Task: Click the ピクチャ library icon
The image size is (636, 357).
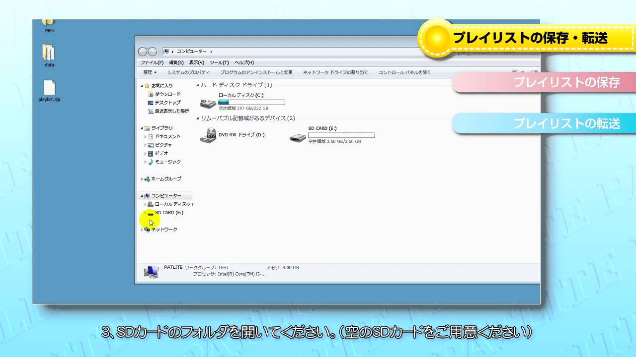Action: pyautogui.click(x=151, y=145)
